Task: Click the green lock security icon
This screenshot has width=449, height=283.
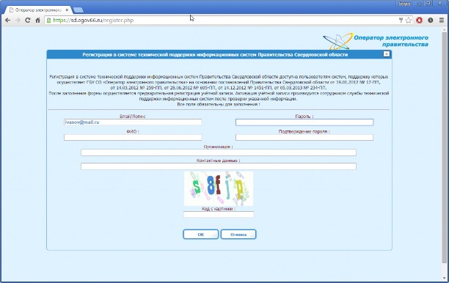Action: pyautogui.click(x=48, y=21)
